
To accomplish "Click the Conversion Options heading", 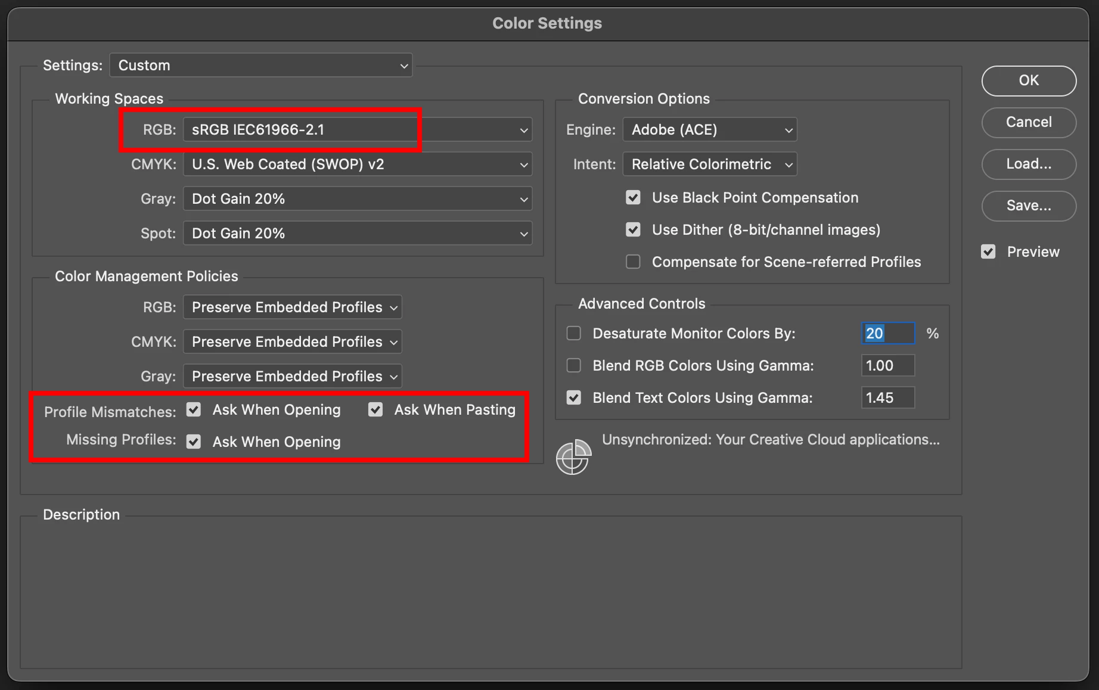I will click(644, 98).
